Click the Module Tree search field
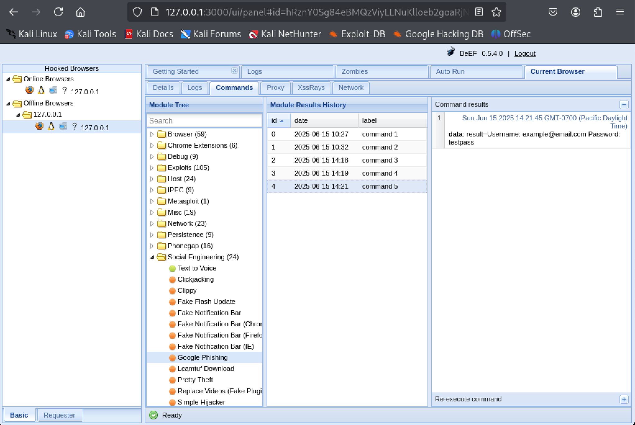This screenshot has width=635, height=425. point(204,121)
